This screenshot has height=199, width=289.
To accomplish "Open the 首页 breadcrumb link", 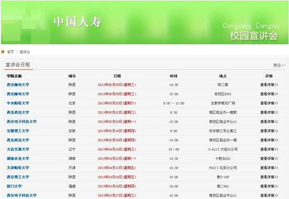I will click(10, 52).
